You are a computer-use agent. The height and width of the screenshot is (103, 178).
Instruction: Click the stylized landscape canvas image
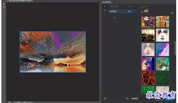[x=53, y=52]
